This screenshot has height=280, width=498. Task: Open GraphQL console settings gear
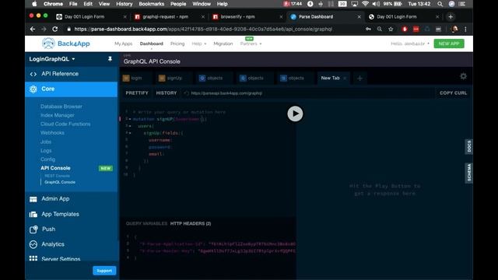(x=464, y=76)
